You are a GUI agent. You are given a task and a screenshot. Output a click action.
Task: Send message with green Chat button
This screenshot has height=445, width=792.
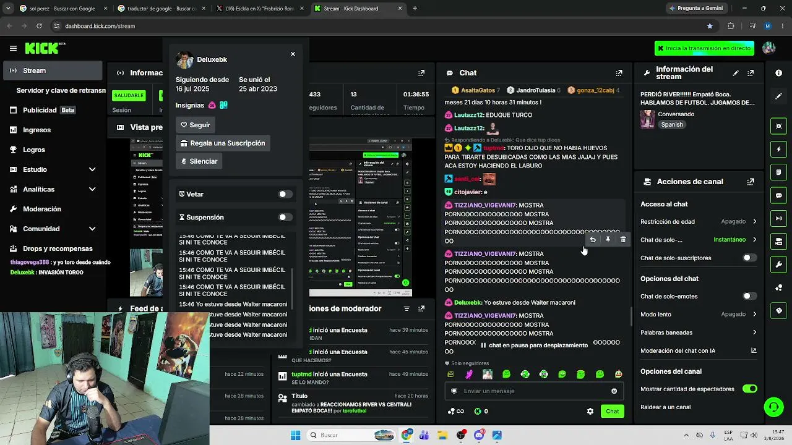[613, 411]
